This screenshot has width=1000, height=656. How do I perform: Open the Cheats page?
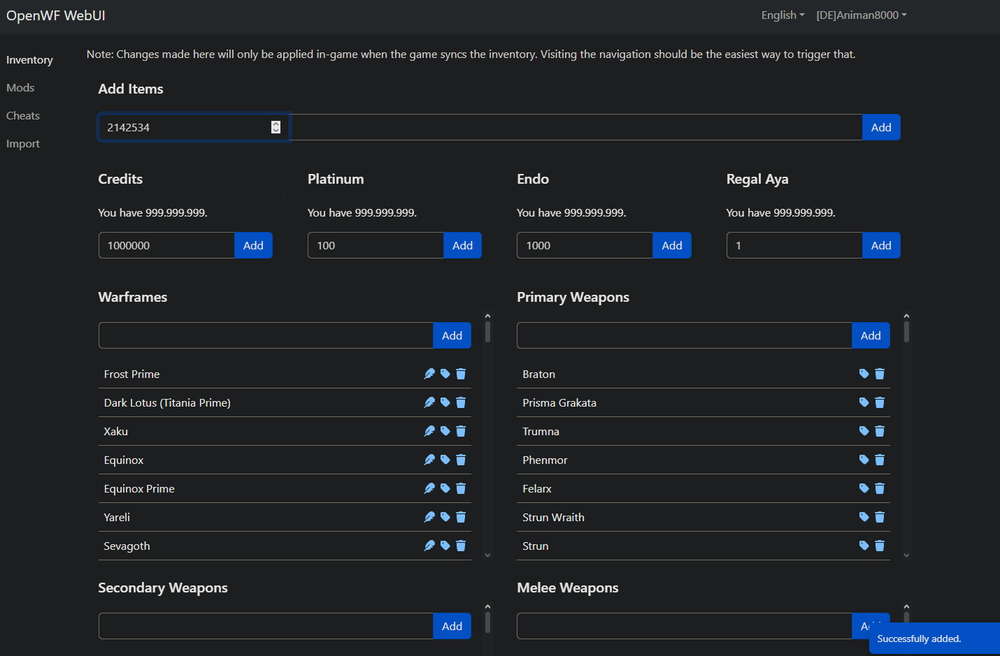click(23, 116)
